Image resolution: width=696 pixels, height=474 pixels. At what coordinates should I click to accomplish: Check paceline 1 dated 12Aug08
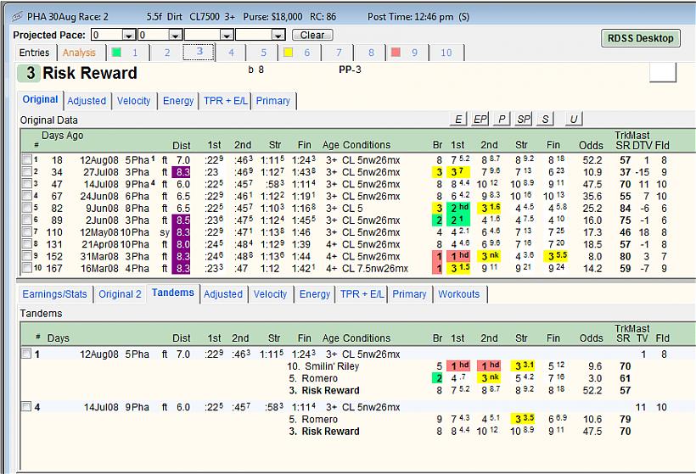pyautogui.click(x=27, y=159)
